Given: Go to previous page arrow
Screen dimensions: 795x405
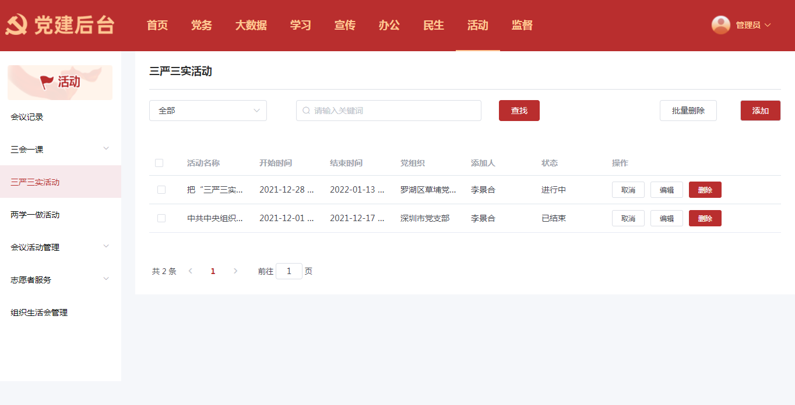Looking at the screenshot, I should 191,271.
